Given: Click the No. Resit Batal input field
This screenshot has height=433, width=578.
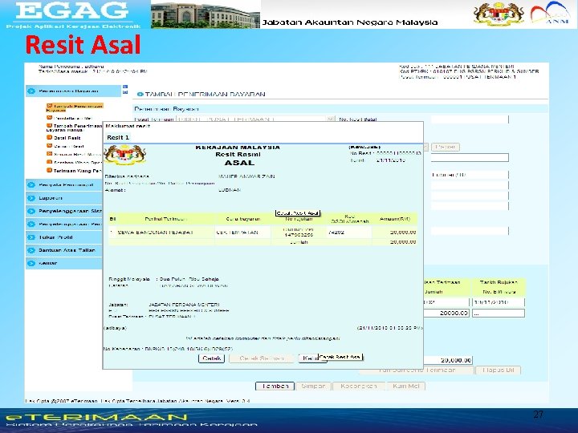Looking at the screenshot, I should pyautogui.click(x=470, y=119).
